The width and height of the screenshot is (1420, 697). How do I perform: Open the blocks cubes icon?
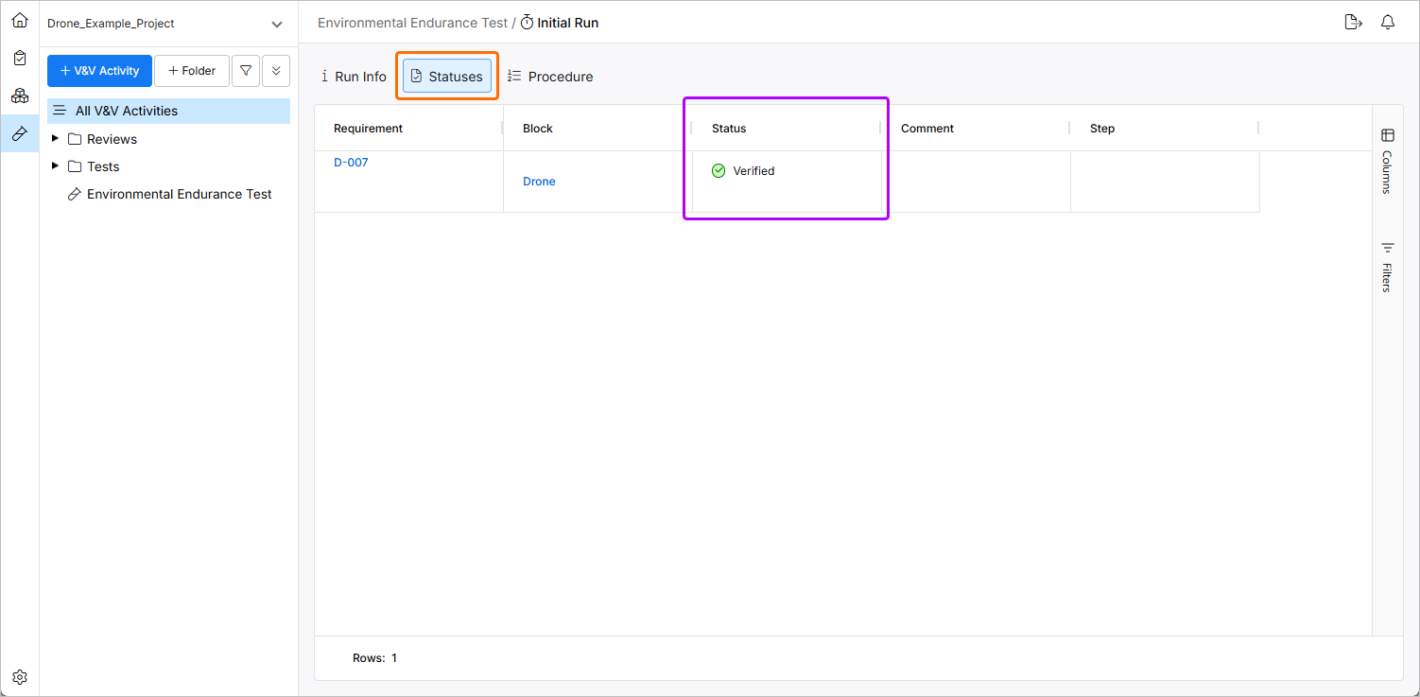click(20, 96)
